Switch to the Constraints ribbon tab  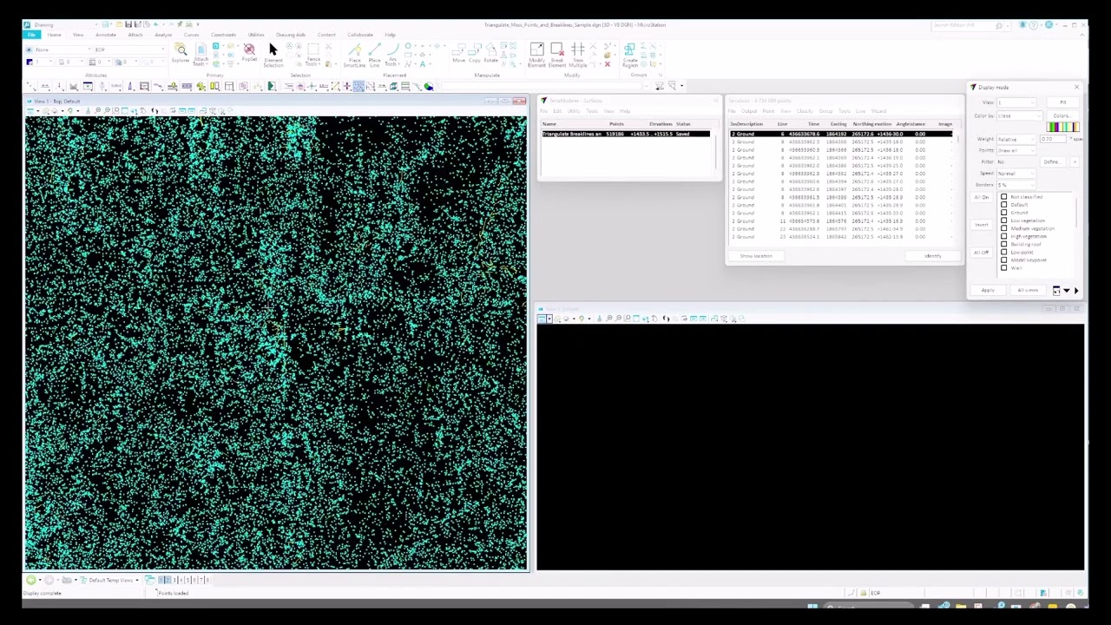tap(223, 35)
